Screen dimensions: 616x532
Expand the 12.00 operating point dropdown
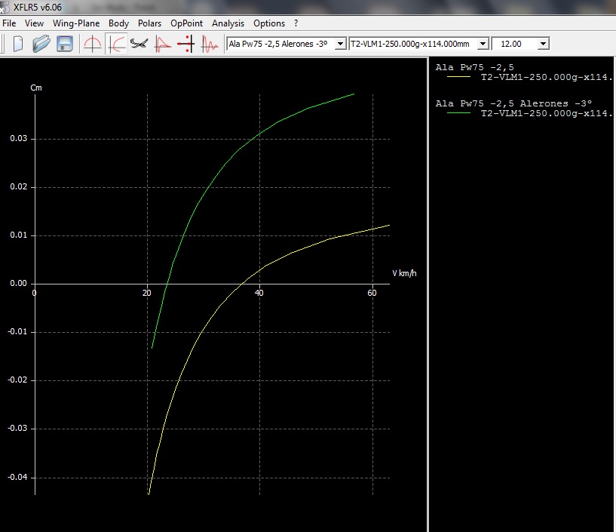coord(543,44)
